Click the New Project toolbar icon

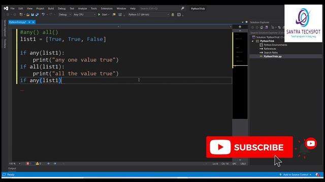(x=21, y=15)
